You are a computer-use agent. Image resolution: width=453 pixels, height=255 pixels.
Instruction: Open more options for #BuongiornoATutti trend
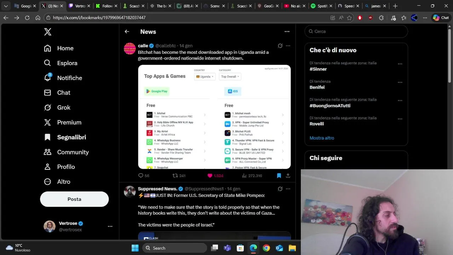pos(400,101)
